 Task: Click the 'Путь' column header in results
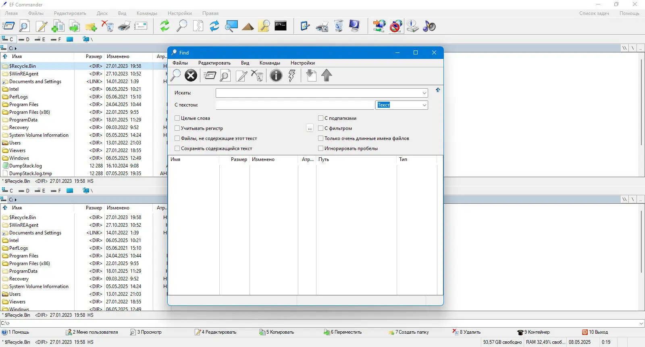point(324,159)
